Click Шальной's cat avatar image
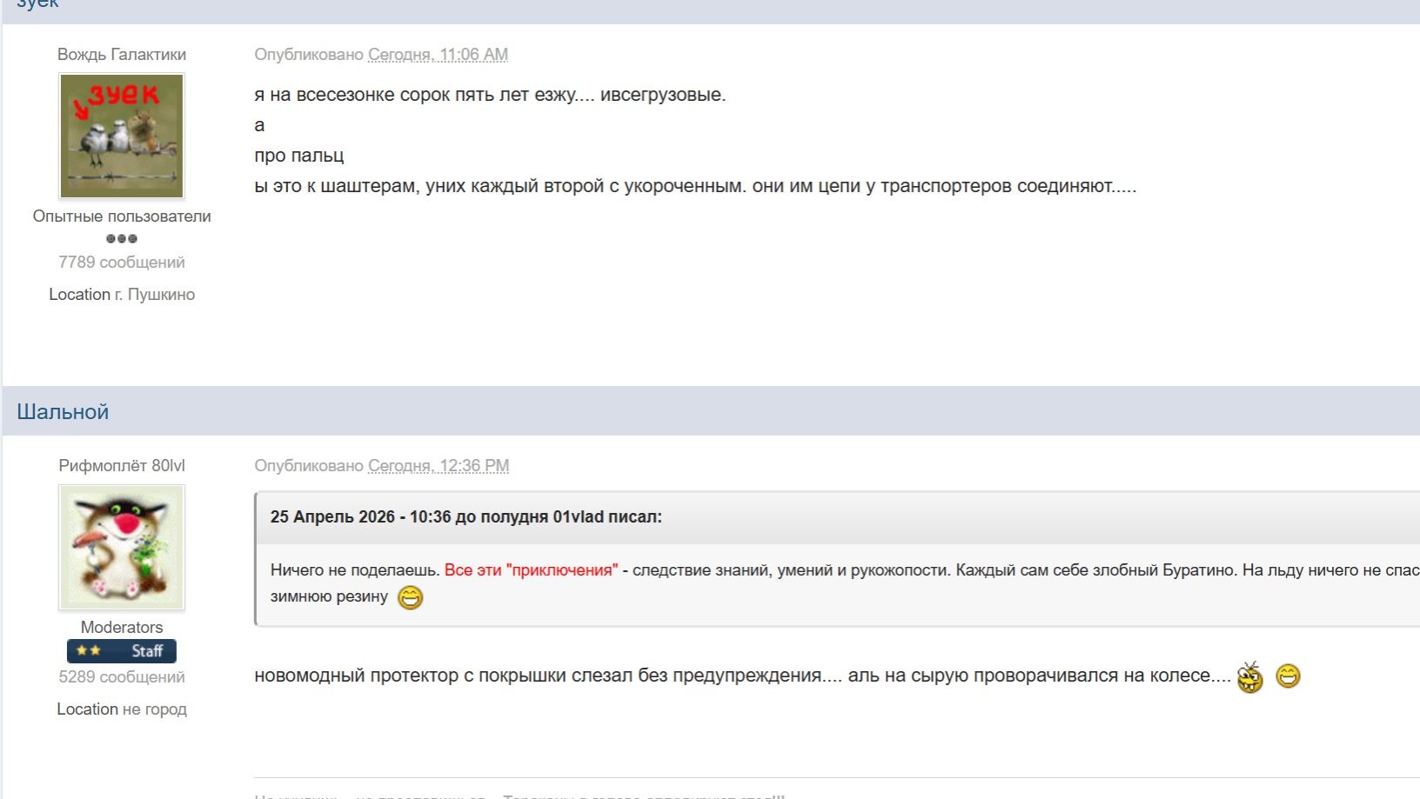Image resolution: width=1420 pixels, height=799 pixels. [x=121, y=546]
